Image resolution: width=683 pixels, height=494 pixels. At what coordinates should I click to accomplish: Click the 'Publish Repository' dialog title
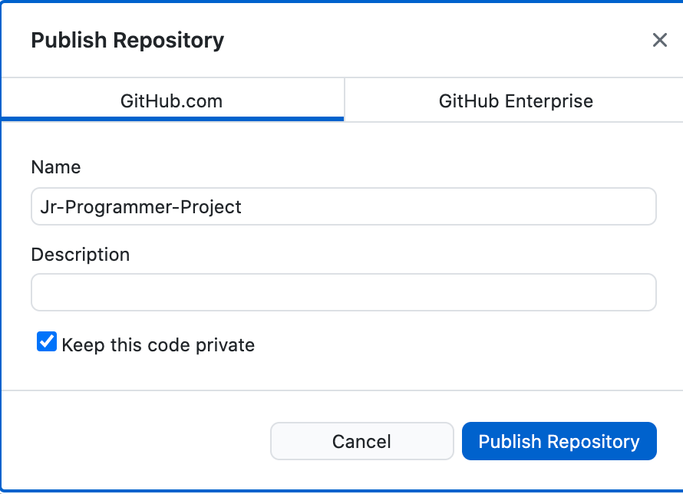point(127,40)
